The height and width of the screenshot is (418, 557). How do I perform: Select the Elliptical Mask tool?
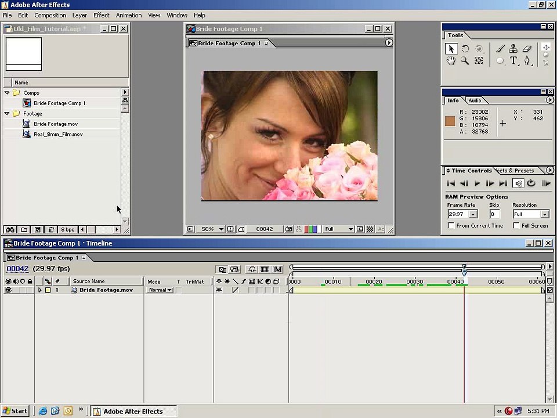click(500, 61)
